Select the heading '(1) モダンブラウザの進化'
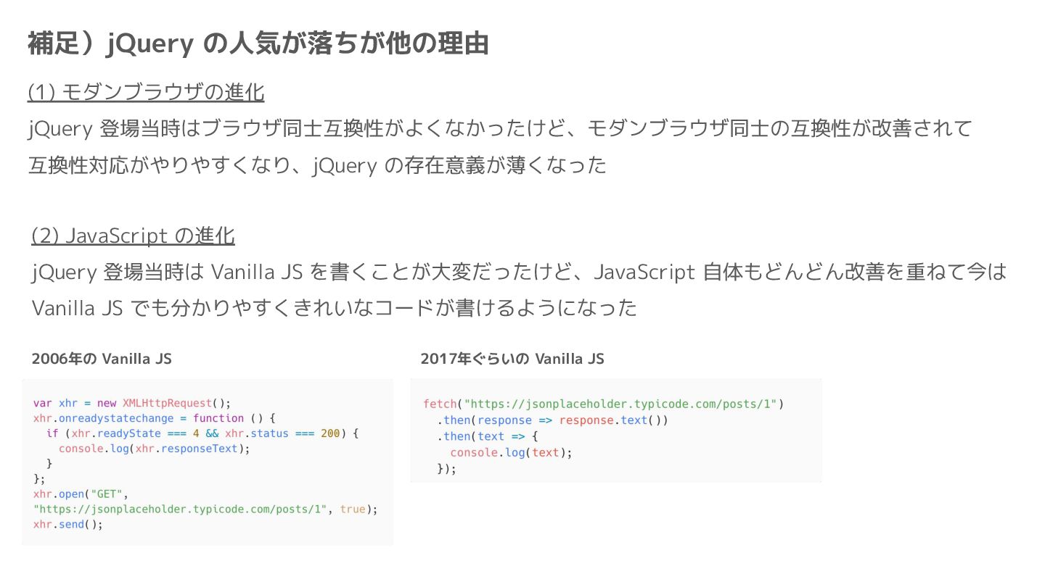1045x587 pixels. click(146, 93)
